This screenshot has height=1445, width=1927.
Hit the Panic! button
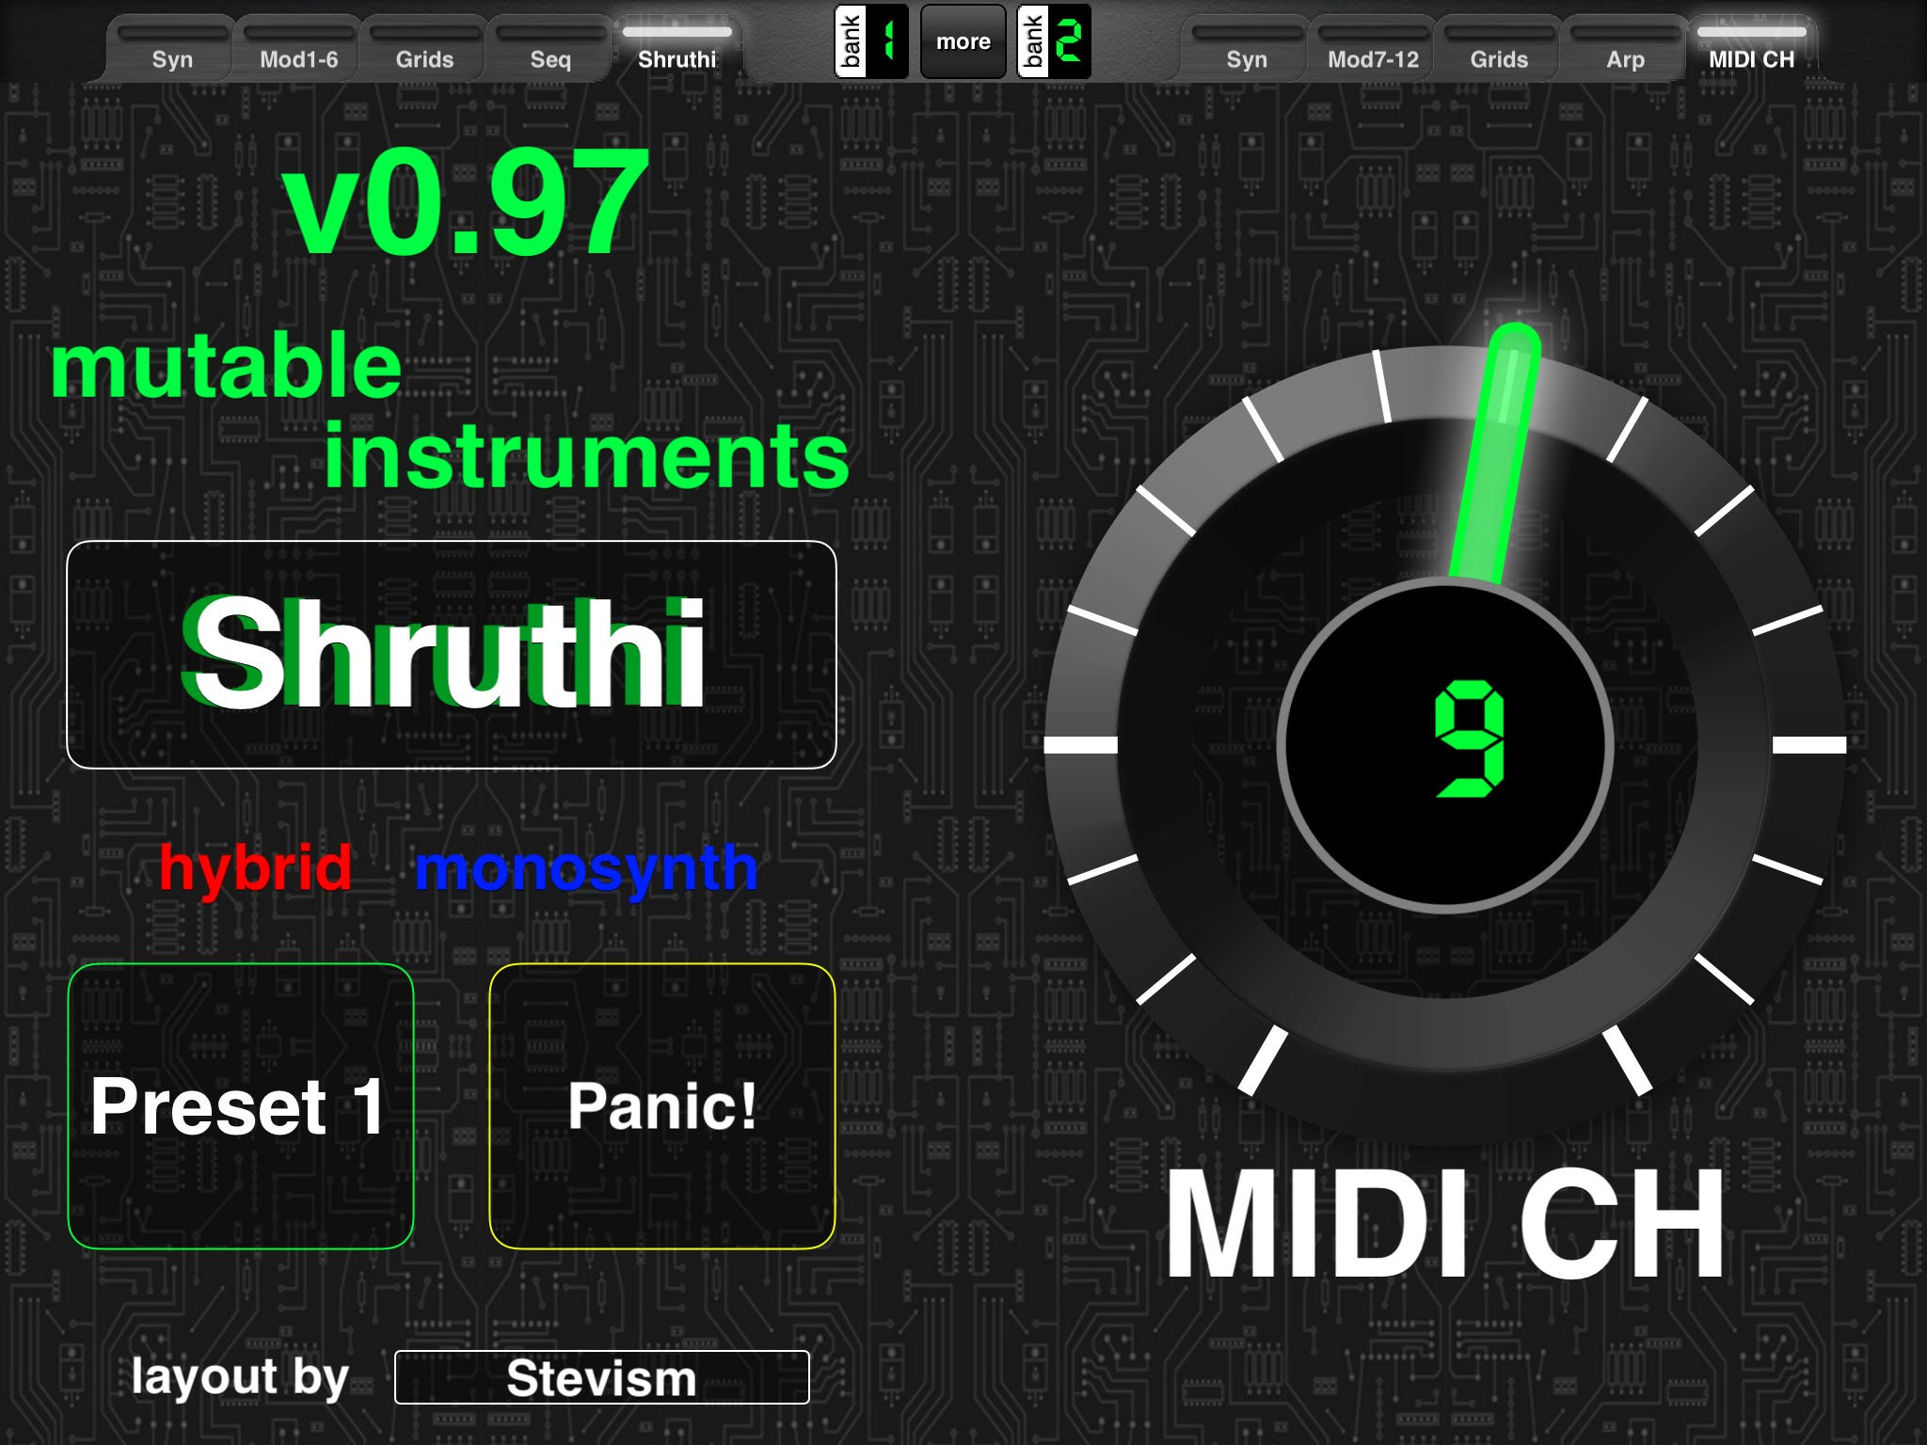[662, 1106]
